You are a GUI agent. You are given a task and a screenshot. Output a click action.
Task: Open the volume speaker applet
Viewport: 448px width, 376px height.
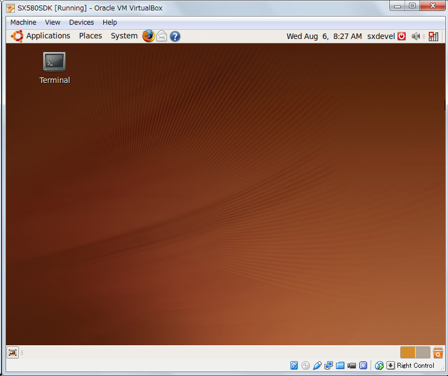click(416, 36)
